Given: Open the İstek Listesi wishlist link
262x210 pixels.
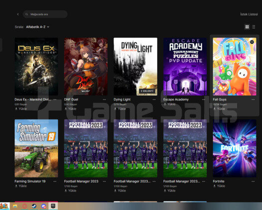Looking at the screenshot, I should (x=249, y=14).
